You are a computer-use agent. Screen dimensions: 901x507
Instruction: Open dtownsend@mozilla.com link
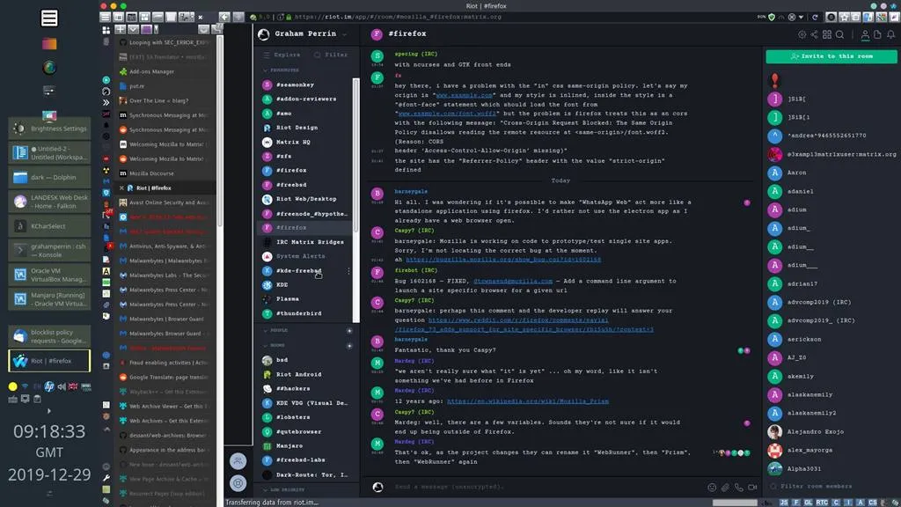(513, 281)
